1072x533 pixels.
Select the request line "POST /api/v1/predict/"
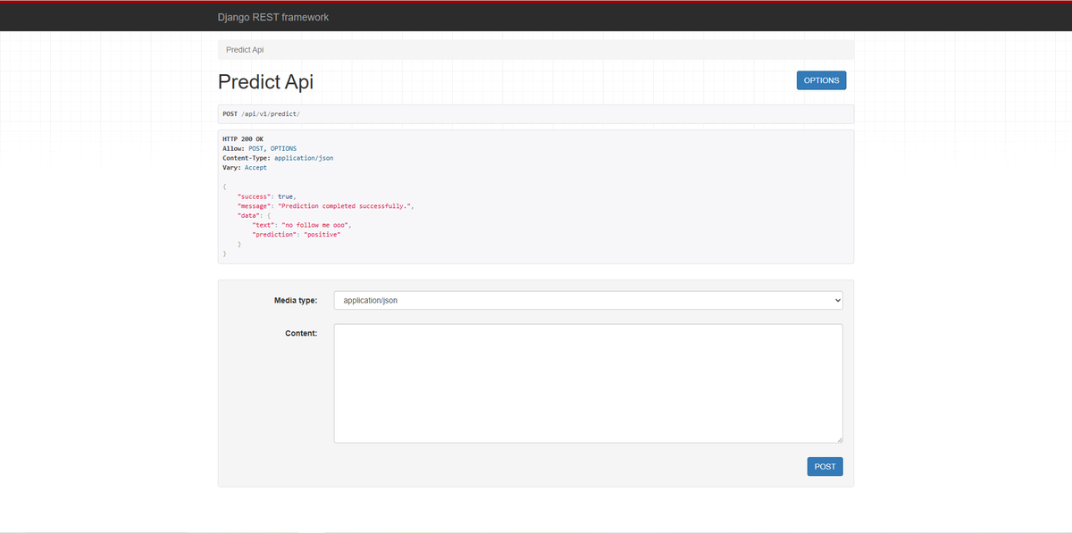click(x=262, y=114)
